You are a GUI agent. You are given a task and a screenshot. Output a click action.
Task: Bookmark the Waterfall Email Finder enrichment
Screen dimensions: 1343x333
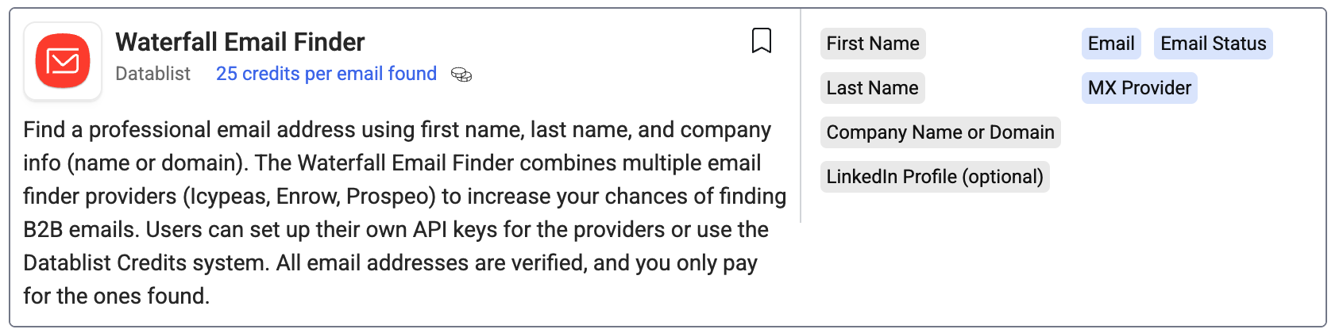(x=761, y=40)
